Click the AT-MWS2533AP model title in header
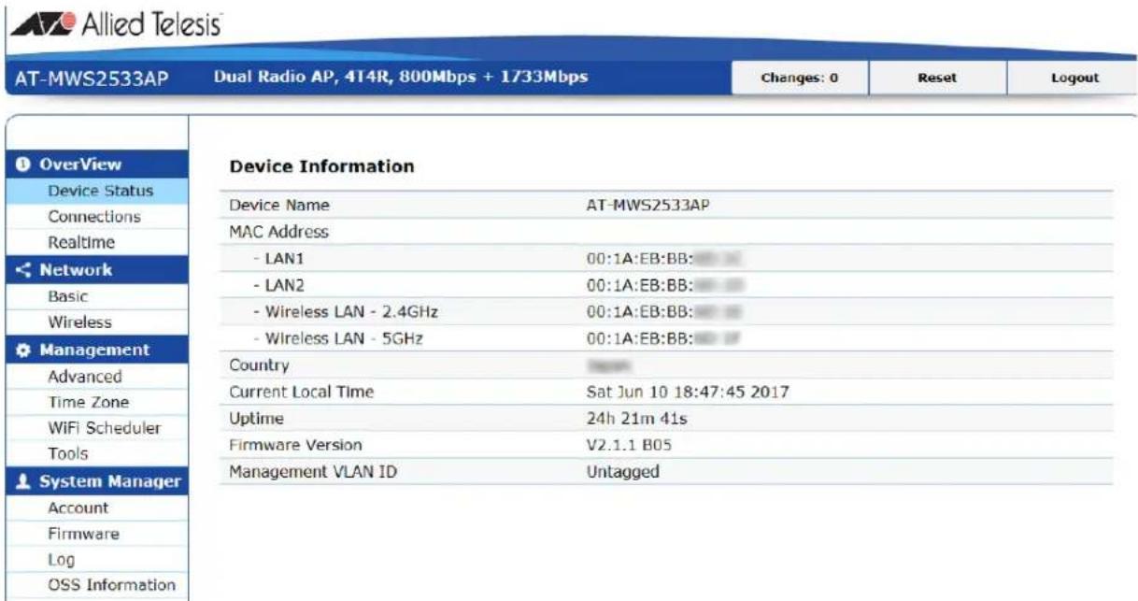Screen dimensions: 1138x601 [92, 79]
